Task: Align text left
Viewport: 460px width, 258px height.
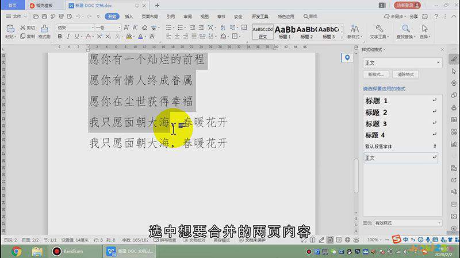Action: click(168, 37)
